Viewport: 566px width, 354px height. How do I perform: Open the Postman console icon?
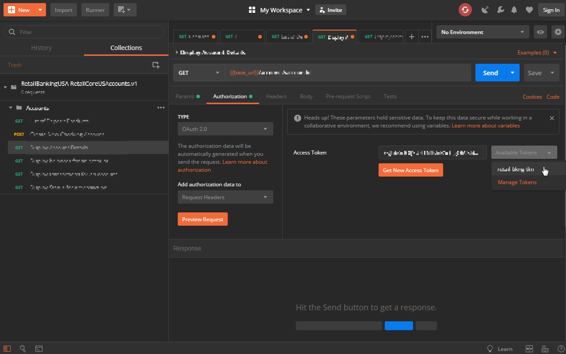39,349
